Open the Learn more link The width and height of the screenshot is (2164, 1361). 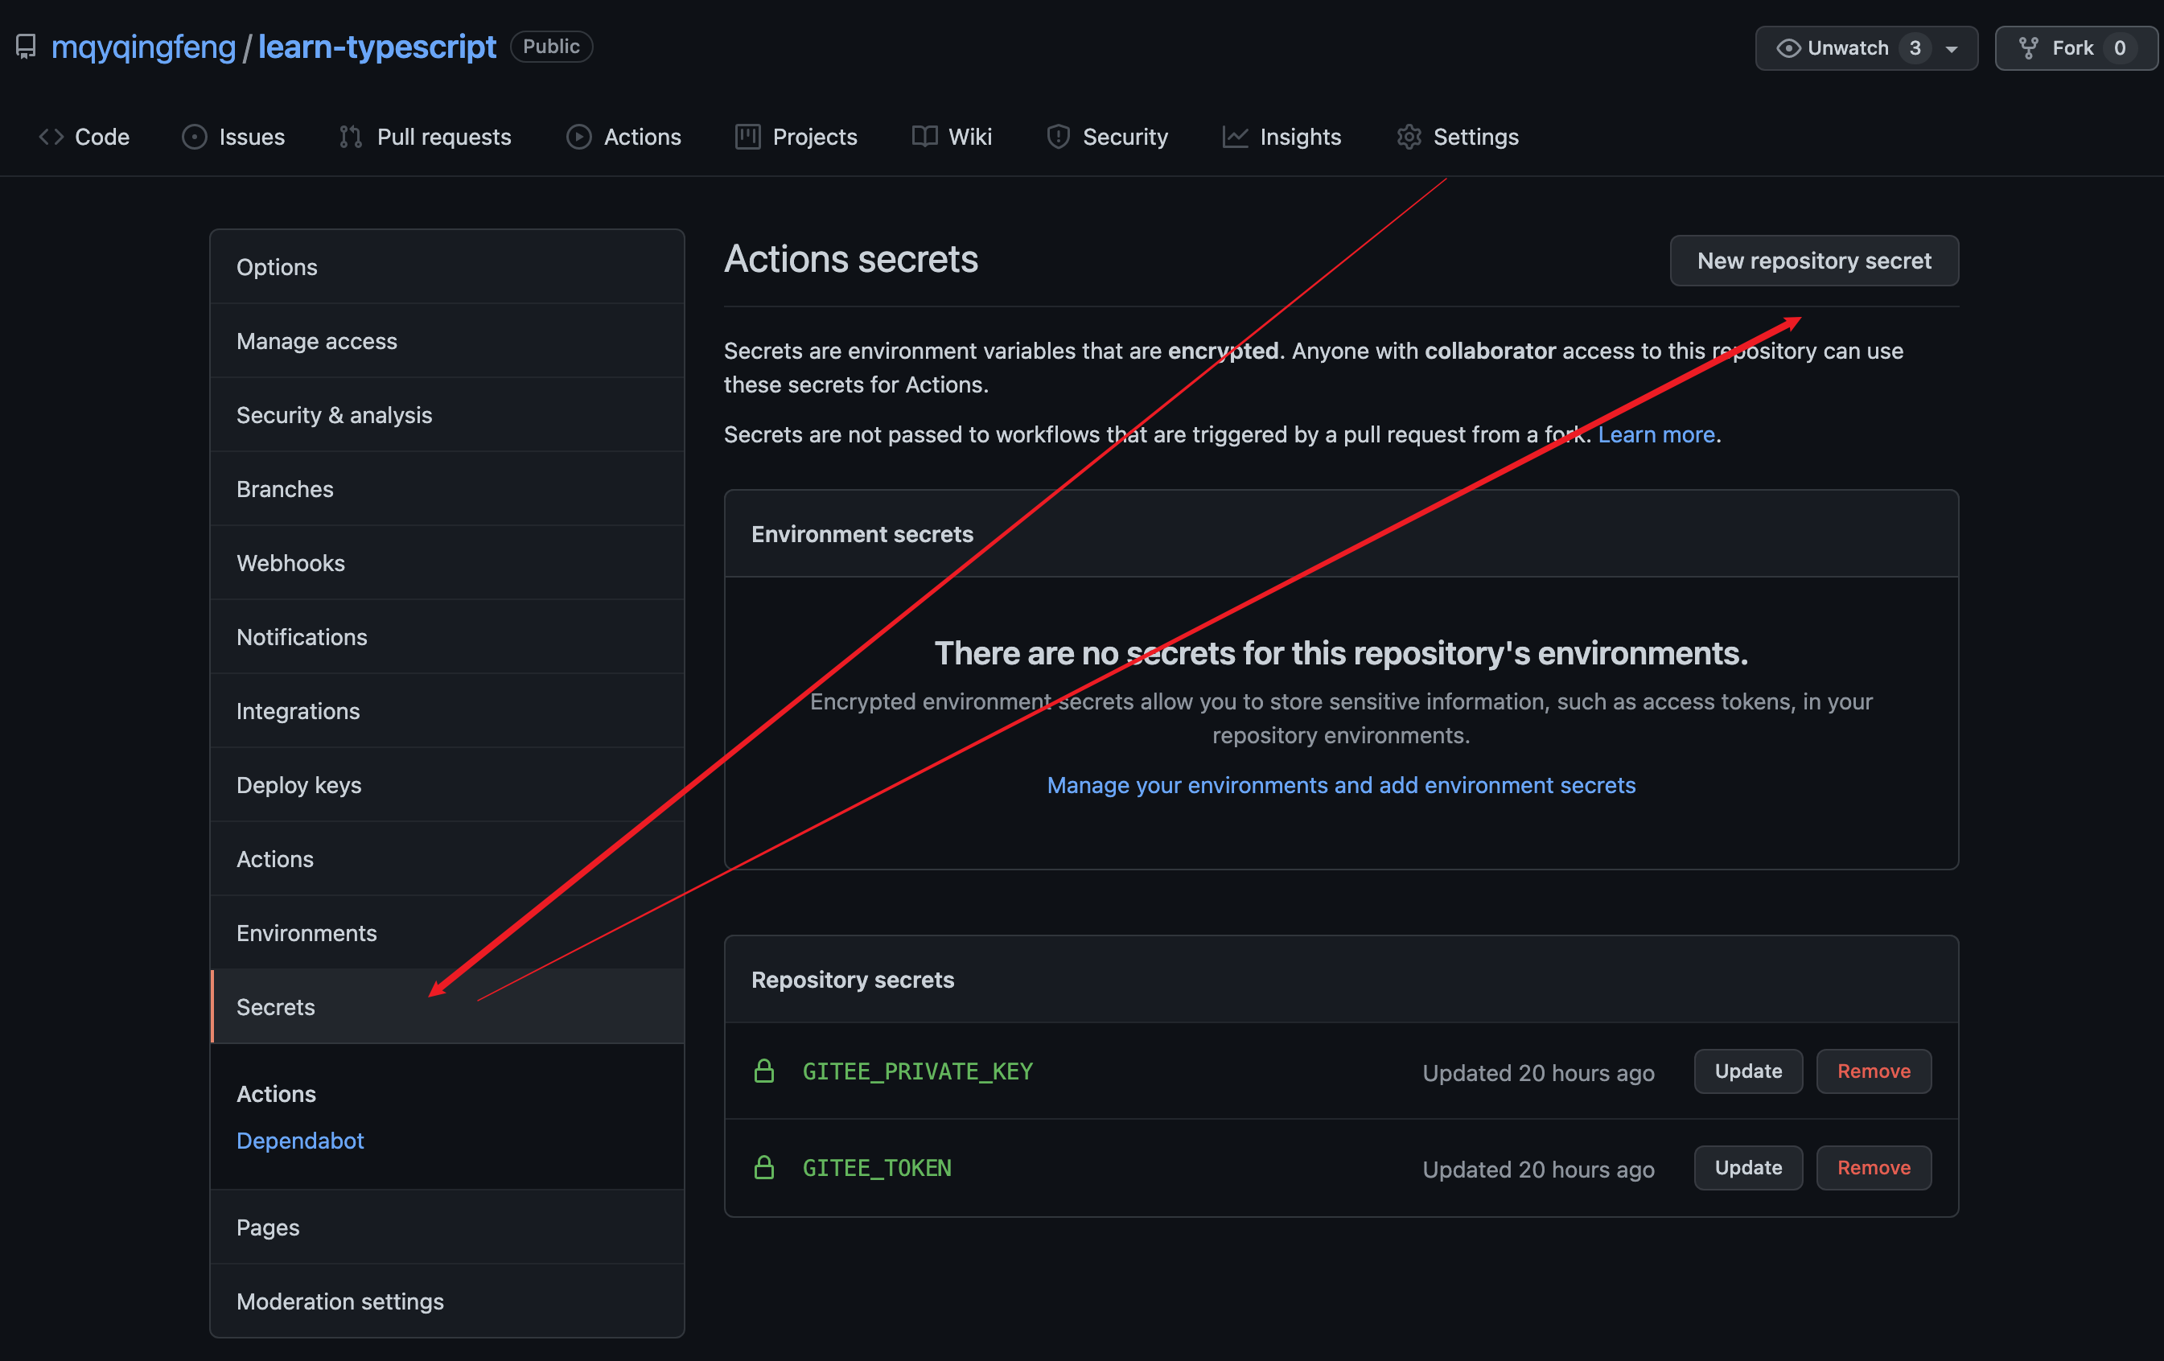pyautogui.click(x=1656, y=435)
